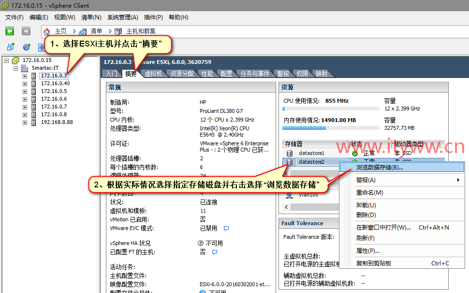Screen dimensions: 469x293
Task: Open the 清单(N) menu
Action: pos(91,17)
